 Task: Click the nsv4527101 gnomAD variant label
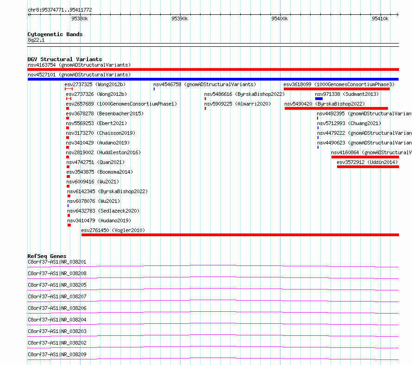point(79,75)
